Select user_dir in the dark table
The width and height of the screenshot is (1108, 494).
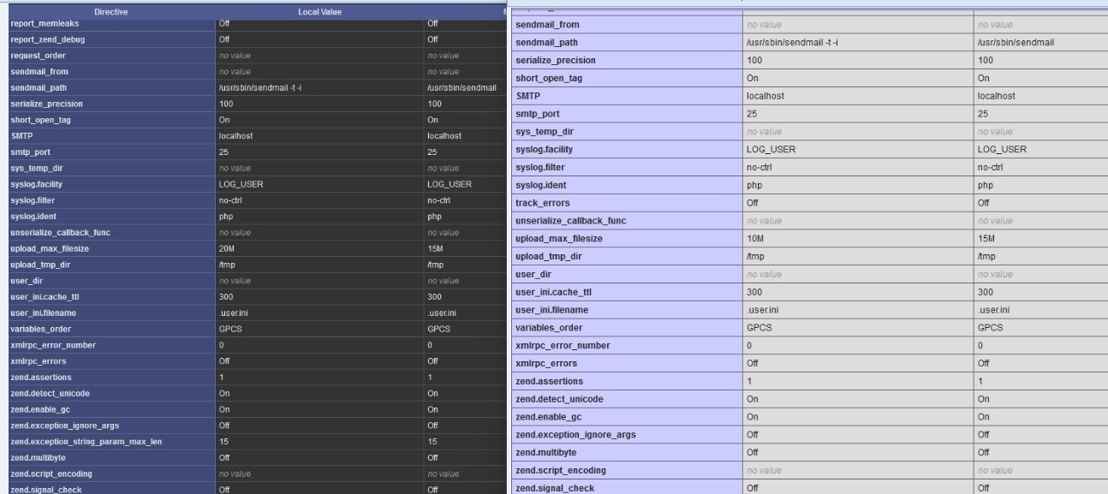[x=26, y=280]
